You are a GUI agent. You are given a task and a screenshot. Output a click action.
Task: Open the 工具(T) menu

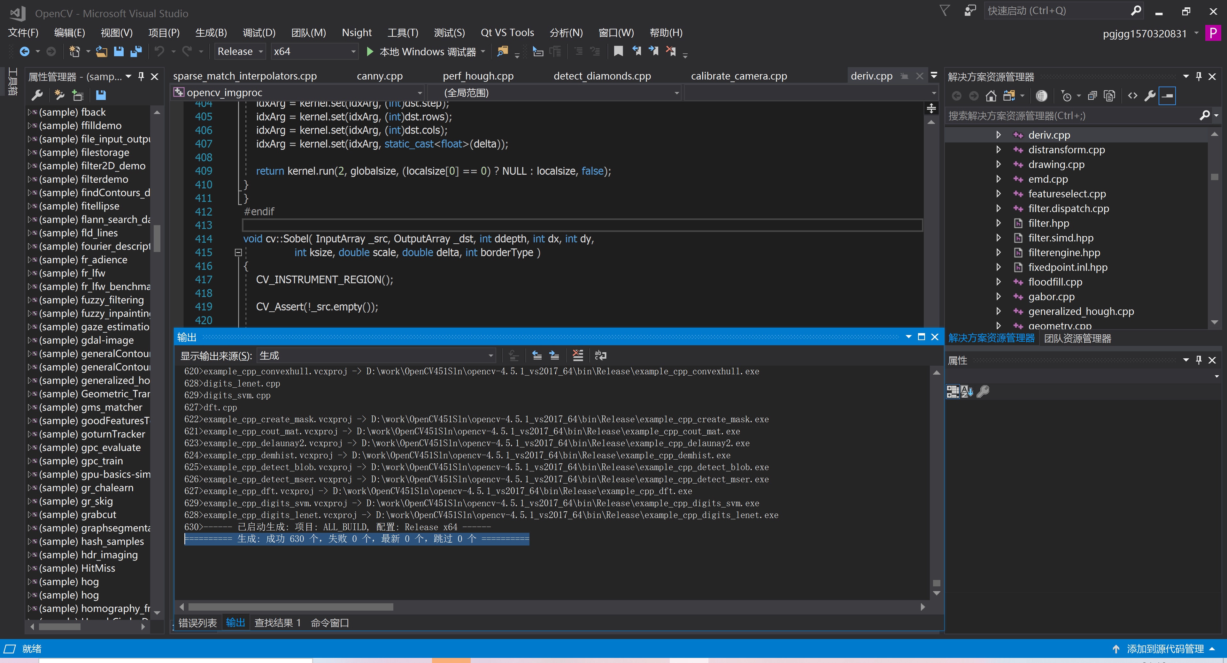403,32
